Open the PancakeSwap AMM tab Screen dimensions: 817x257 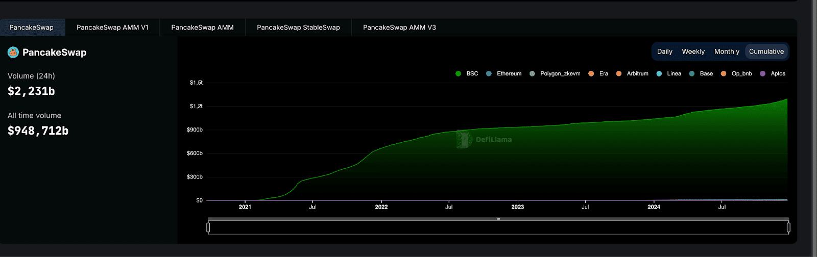[x=202, y=28]
